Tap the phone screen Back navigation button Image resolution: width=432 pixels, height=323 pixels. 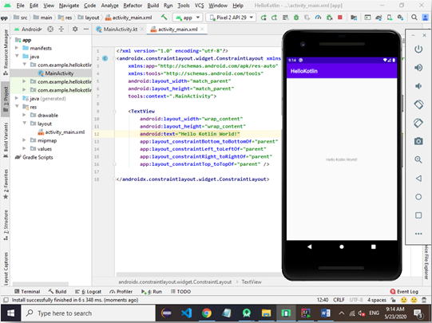[x=309, y=246]
